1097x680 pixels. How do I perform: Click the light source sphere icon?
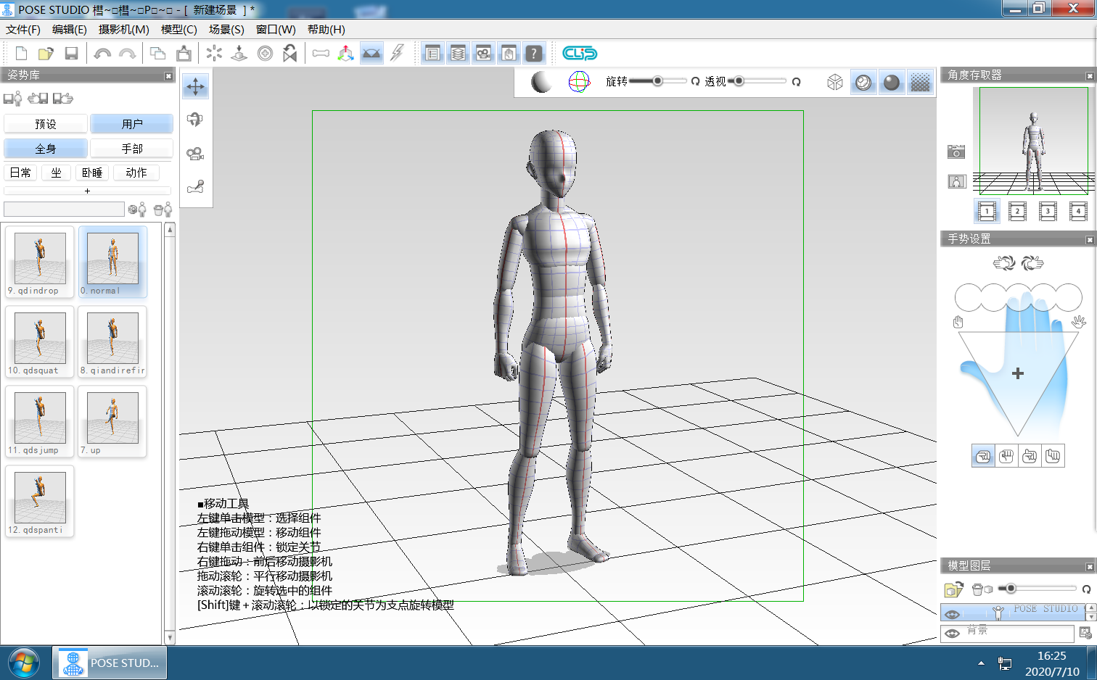pyautogui.click(x=541, y=82)
